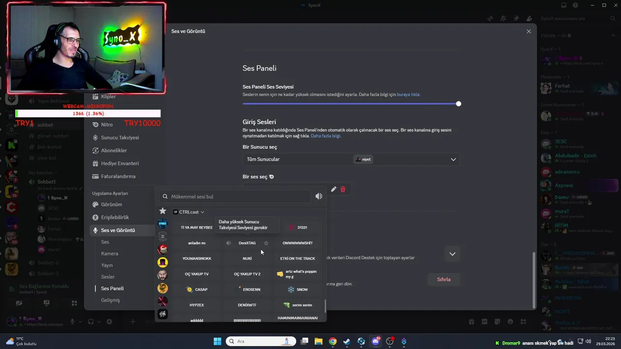Click the settings page vertical scrollbar
Viewport: 621px width, 349px height.
[x=534, y=280]
